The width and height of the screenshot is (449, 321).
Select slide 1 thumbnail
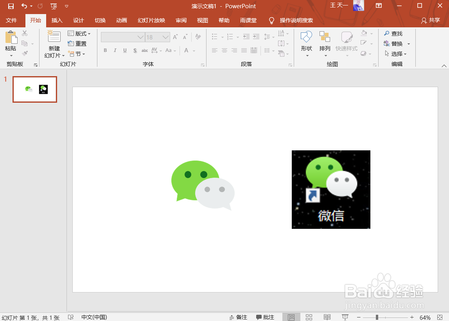[35, 89]
